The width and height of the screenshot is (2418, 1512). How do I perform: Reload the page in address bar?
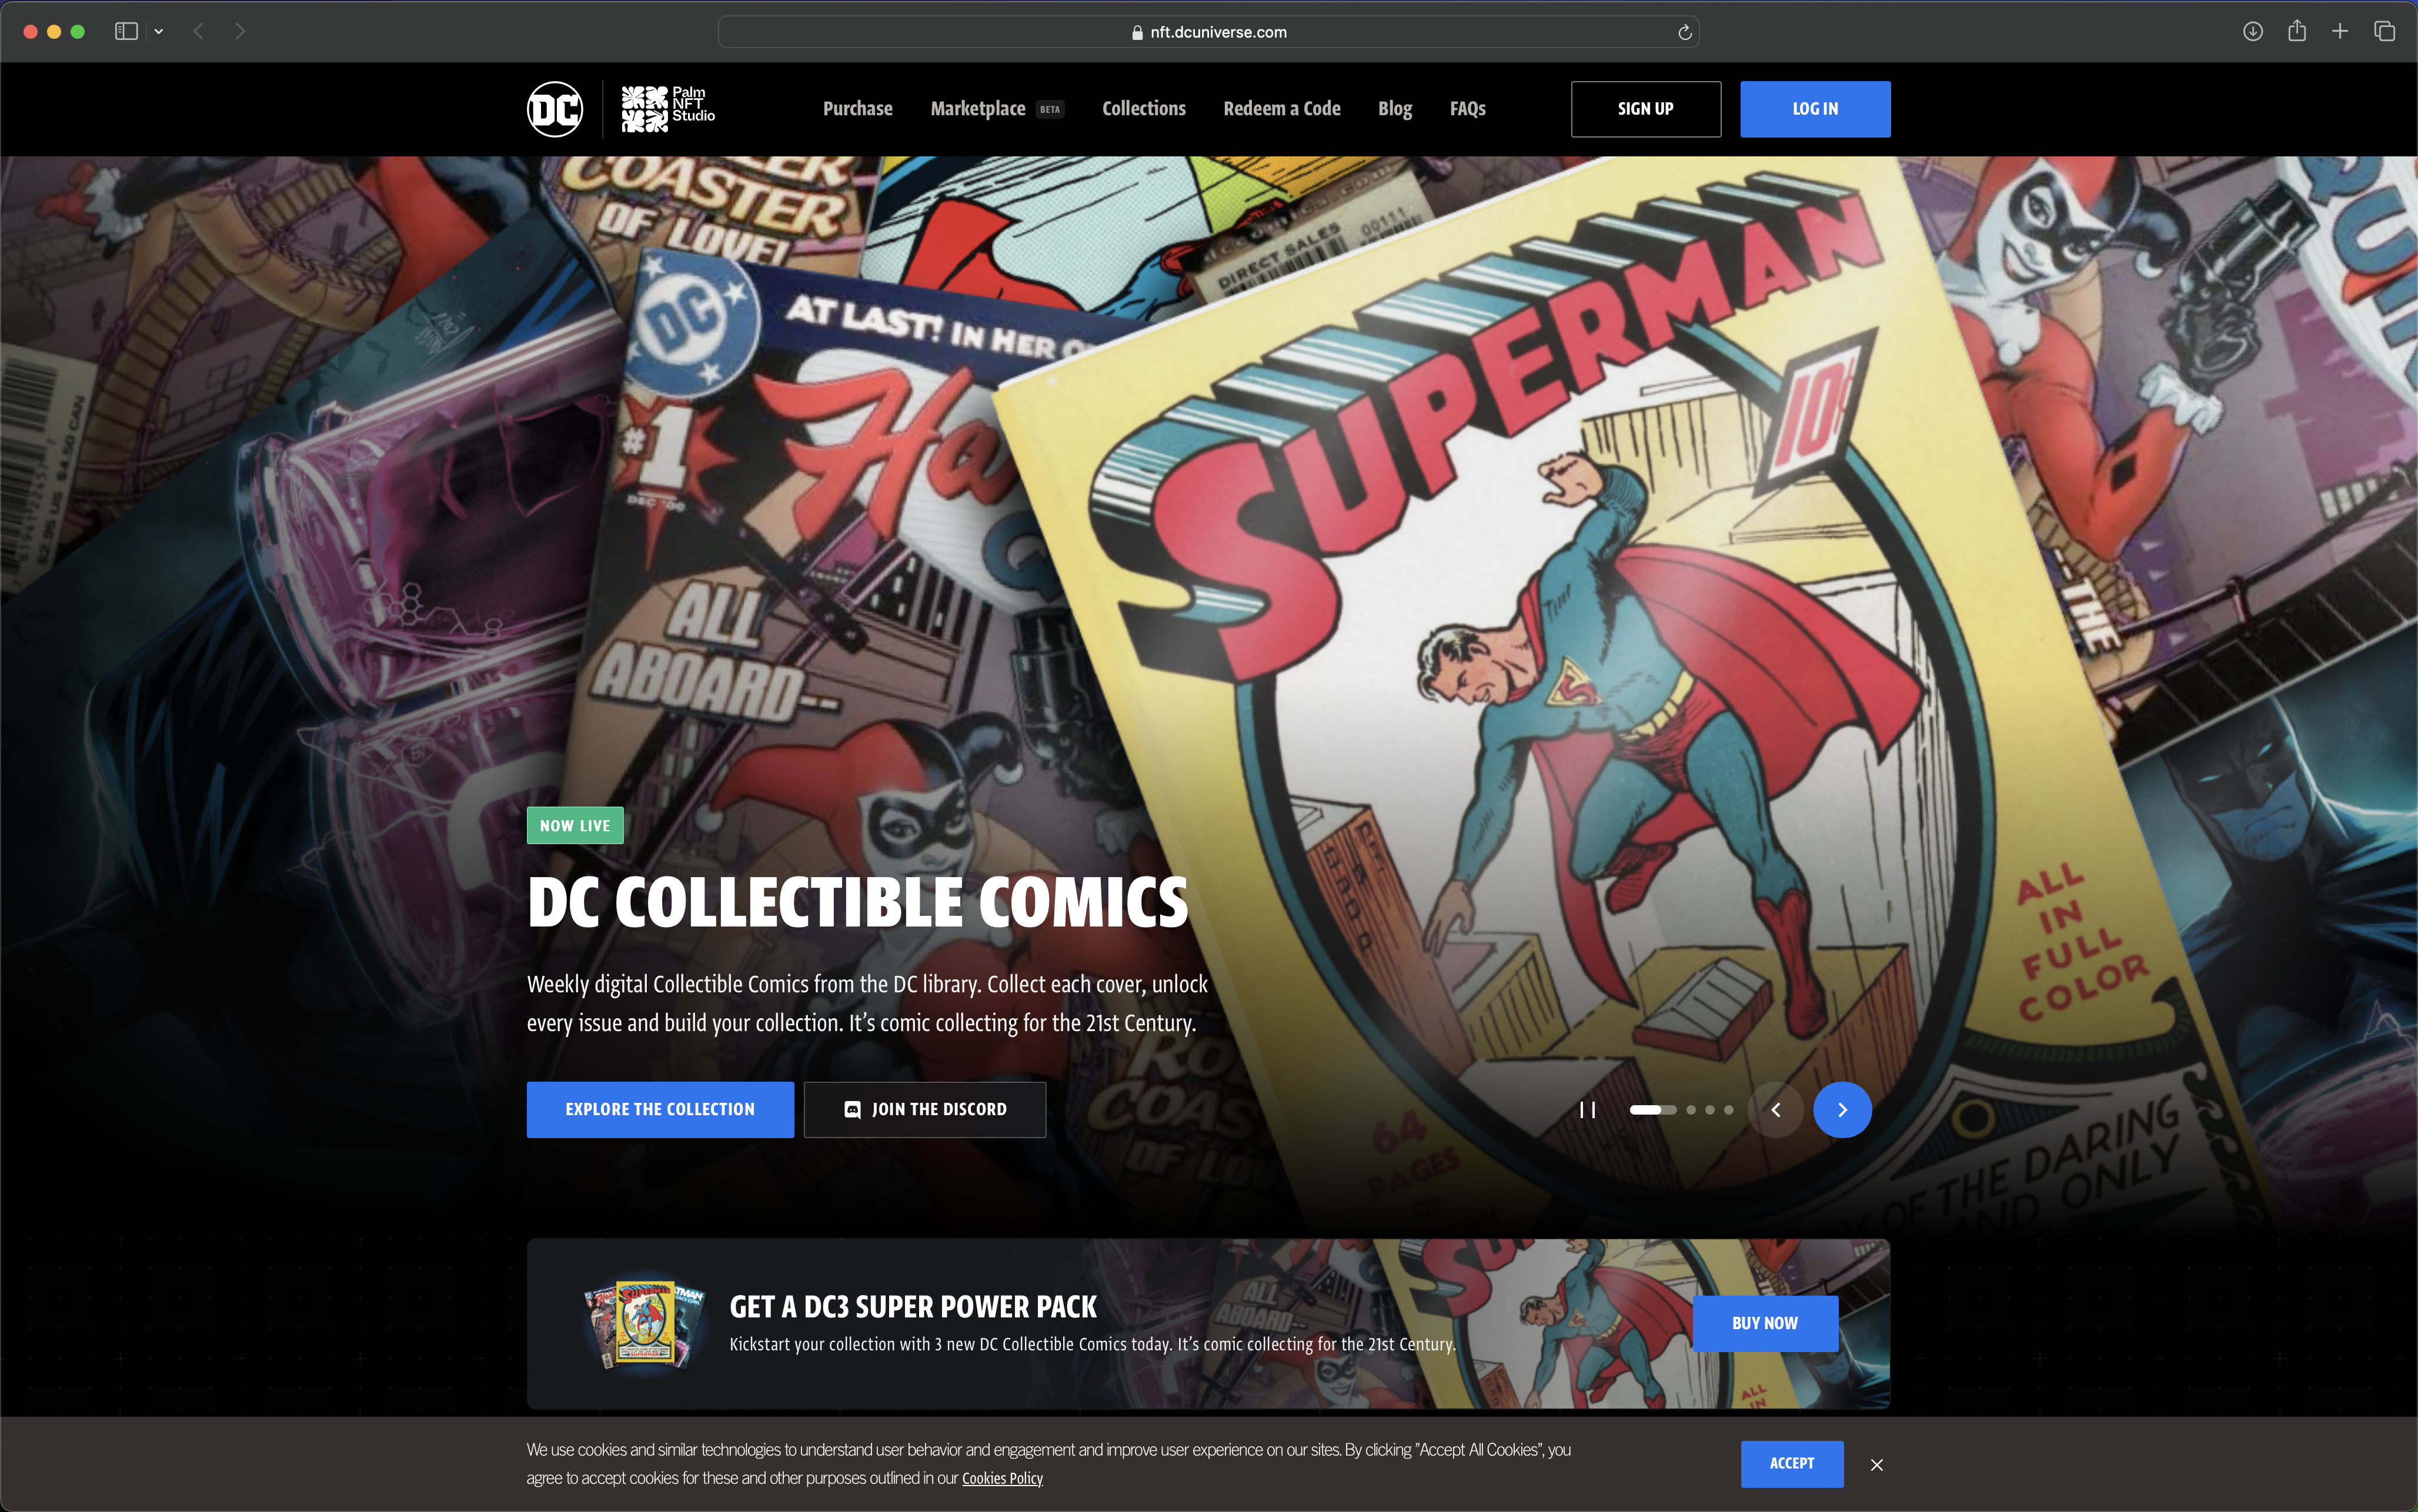(1685, 32)
